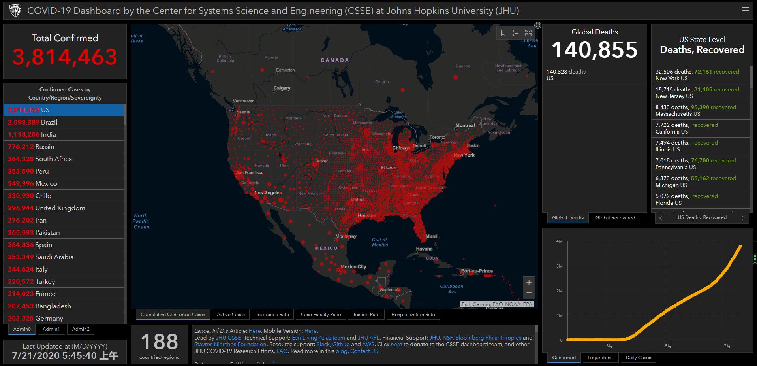Select South Africa in the list

pos(64,159)
